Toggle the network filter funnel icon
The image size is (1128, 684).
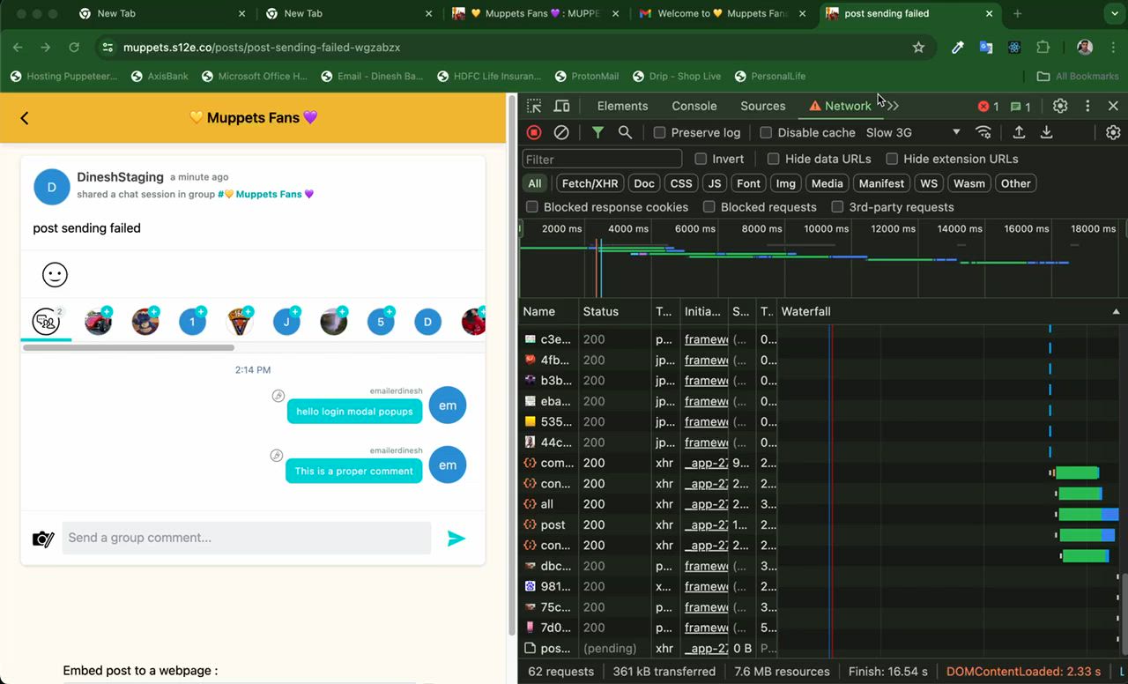click(x=597, y=132)
